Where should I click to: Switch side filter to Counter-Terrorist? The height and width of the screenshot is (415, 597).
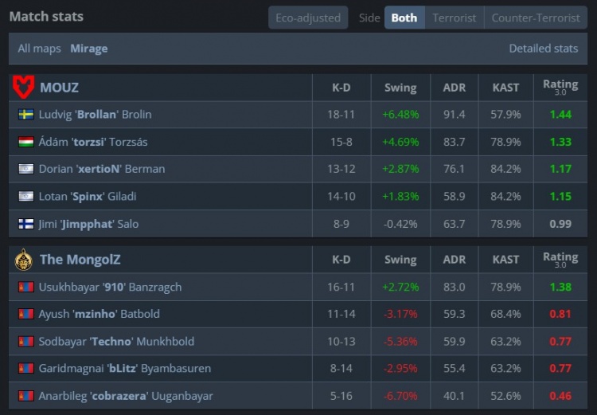(x=536, y=18)
